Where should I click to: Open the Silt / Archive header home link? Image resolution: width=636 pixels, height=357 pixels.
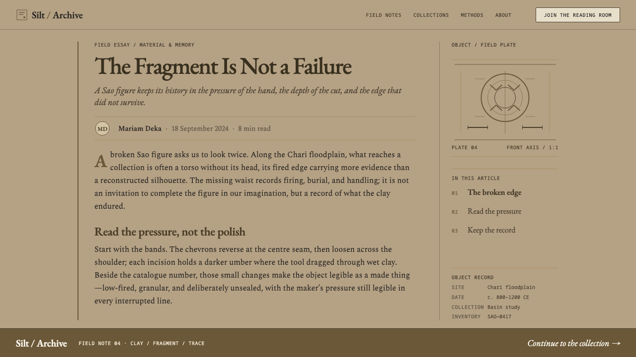pyautogui.click(x=50, y=15)
